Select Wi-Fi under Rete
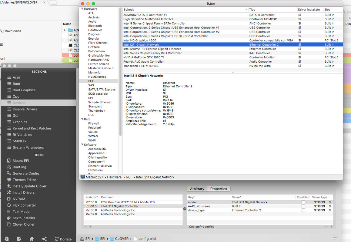The image size is (351, 242). point(92,140)
